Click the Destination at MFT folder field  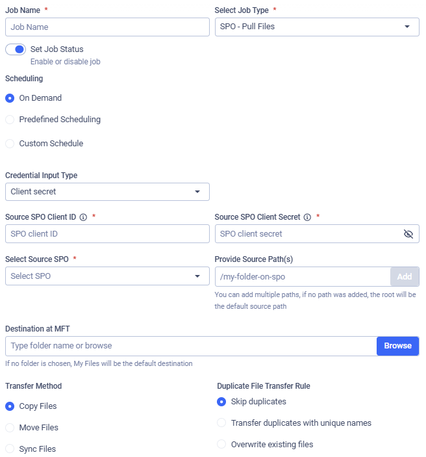pyautogui.click(x=190, y=346)
